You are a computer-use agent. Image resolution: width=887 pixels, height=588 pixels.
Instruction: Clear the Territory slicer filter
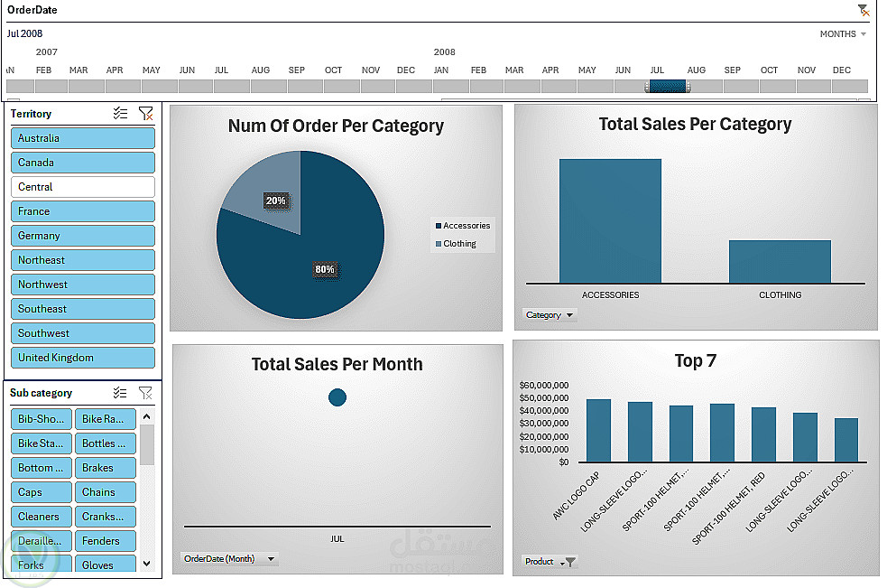[145, 113]
